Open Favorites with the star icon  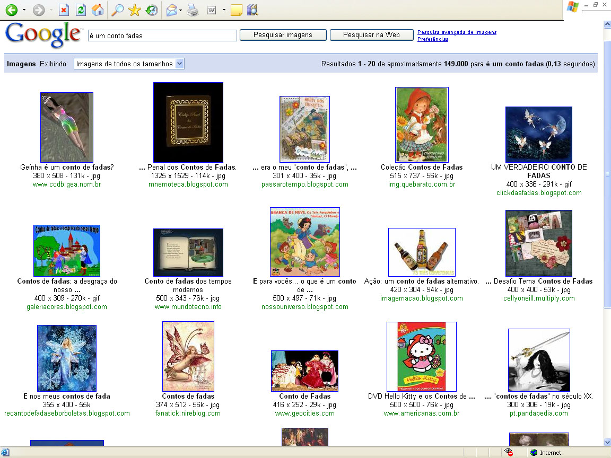(x=135, y=10)
